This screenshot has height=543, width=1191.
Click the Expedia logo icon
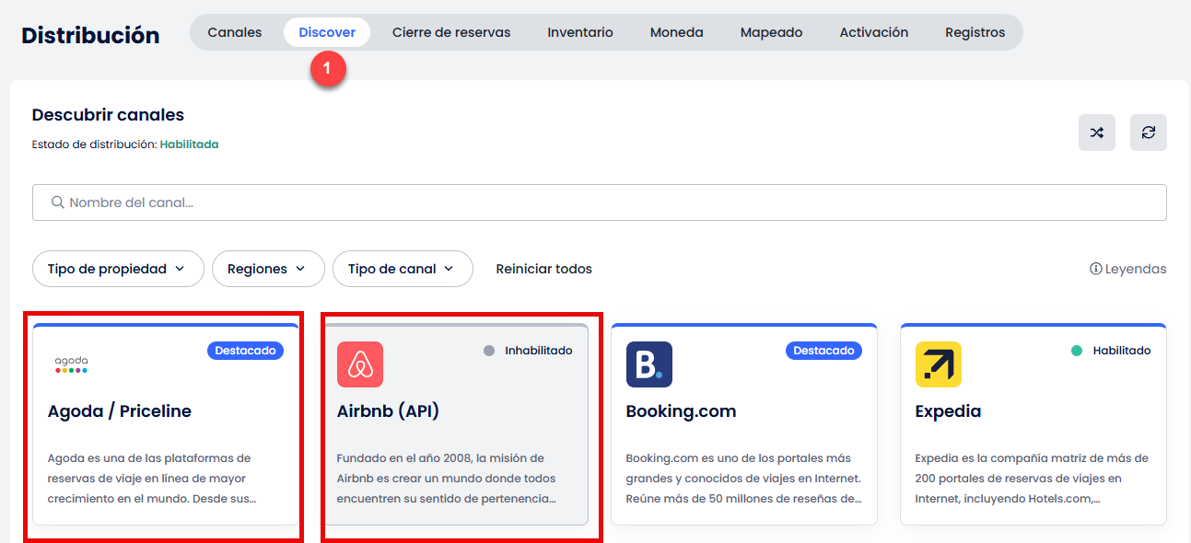[x=938, y=364]
